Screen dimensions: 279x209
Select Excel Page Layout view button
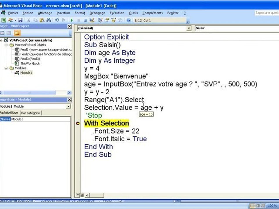coord(257,206)
